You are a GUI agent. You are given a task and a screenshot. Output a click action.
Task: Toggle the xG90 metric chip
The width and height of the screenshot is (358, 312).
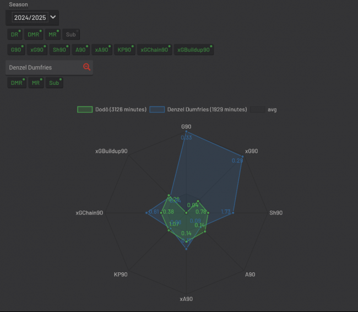point(37,50)
